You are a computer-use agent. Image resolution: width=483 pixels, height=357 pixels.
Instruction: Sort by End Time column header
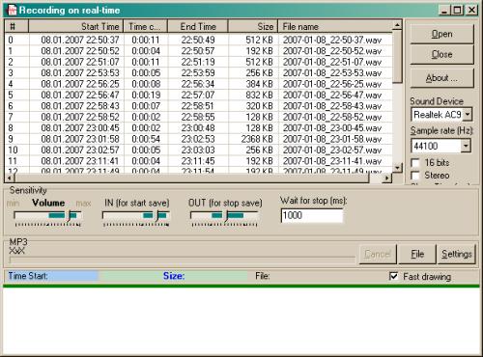tap(198, 26)
